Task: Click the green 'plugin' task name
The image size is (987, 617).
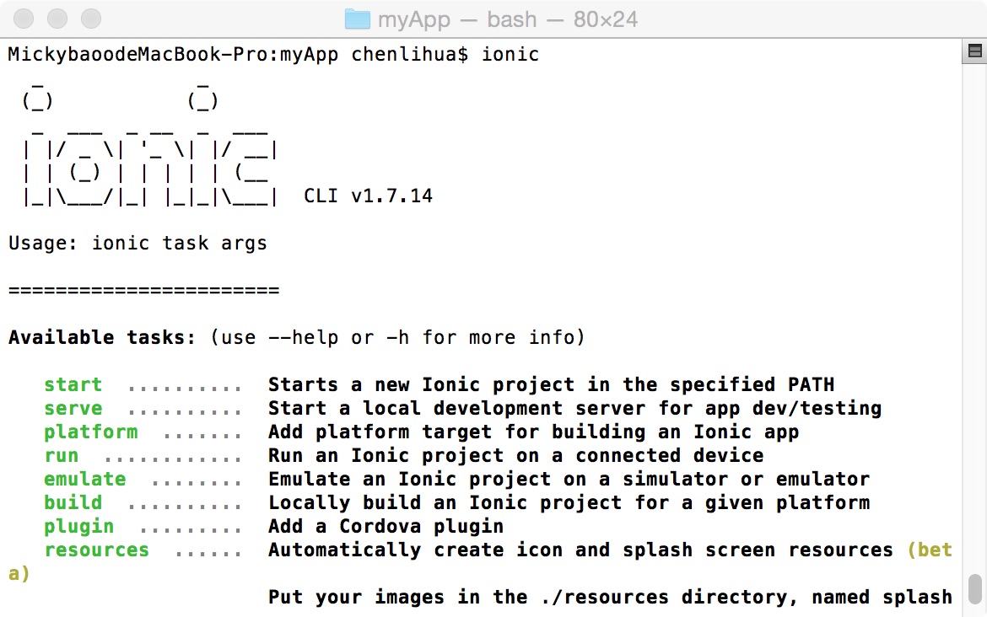Action: point(78,527)
